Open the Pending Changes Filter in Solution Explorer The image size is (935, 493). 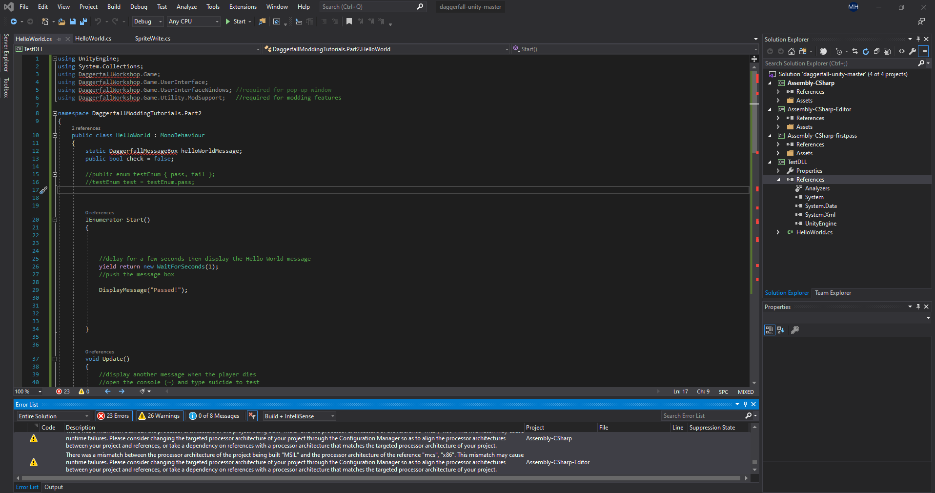coord(839,51)
